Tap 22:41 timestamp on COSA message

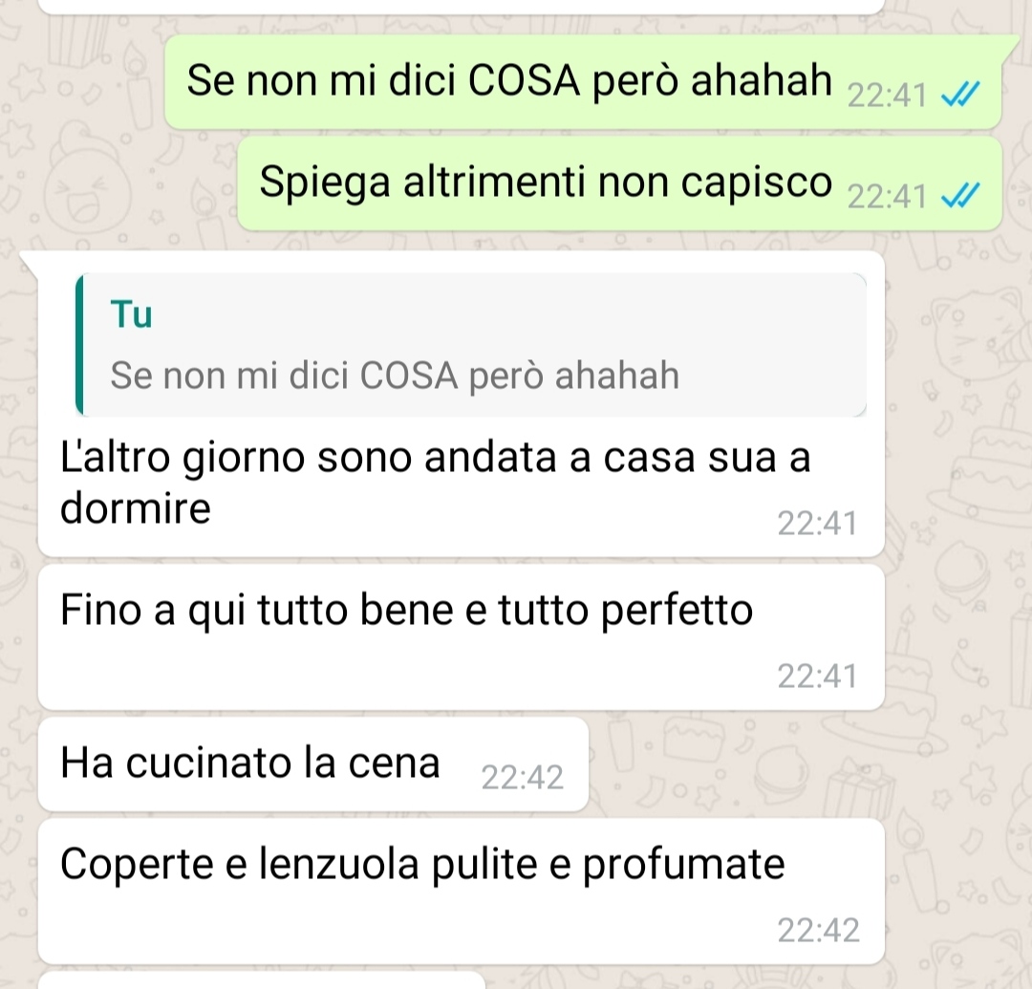pyautogui.click(x=887, y=97)
